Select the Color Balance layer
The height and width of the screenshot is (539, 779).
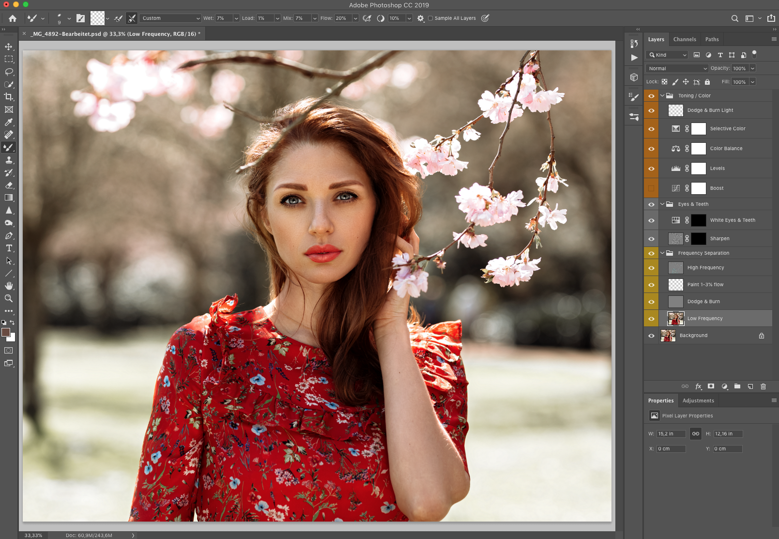pos(726,149)
